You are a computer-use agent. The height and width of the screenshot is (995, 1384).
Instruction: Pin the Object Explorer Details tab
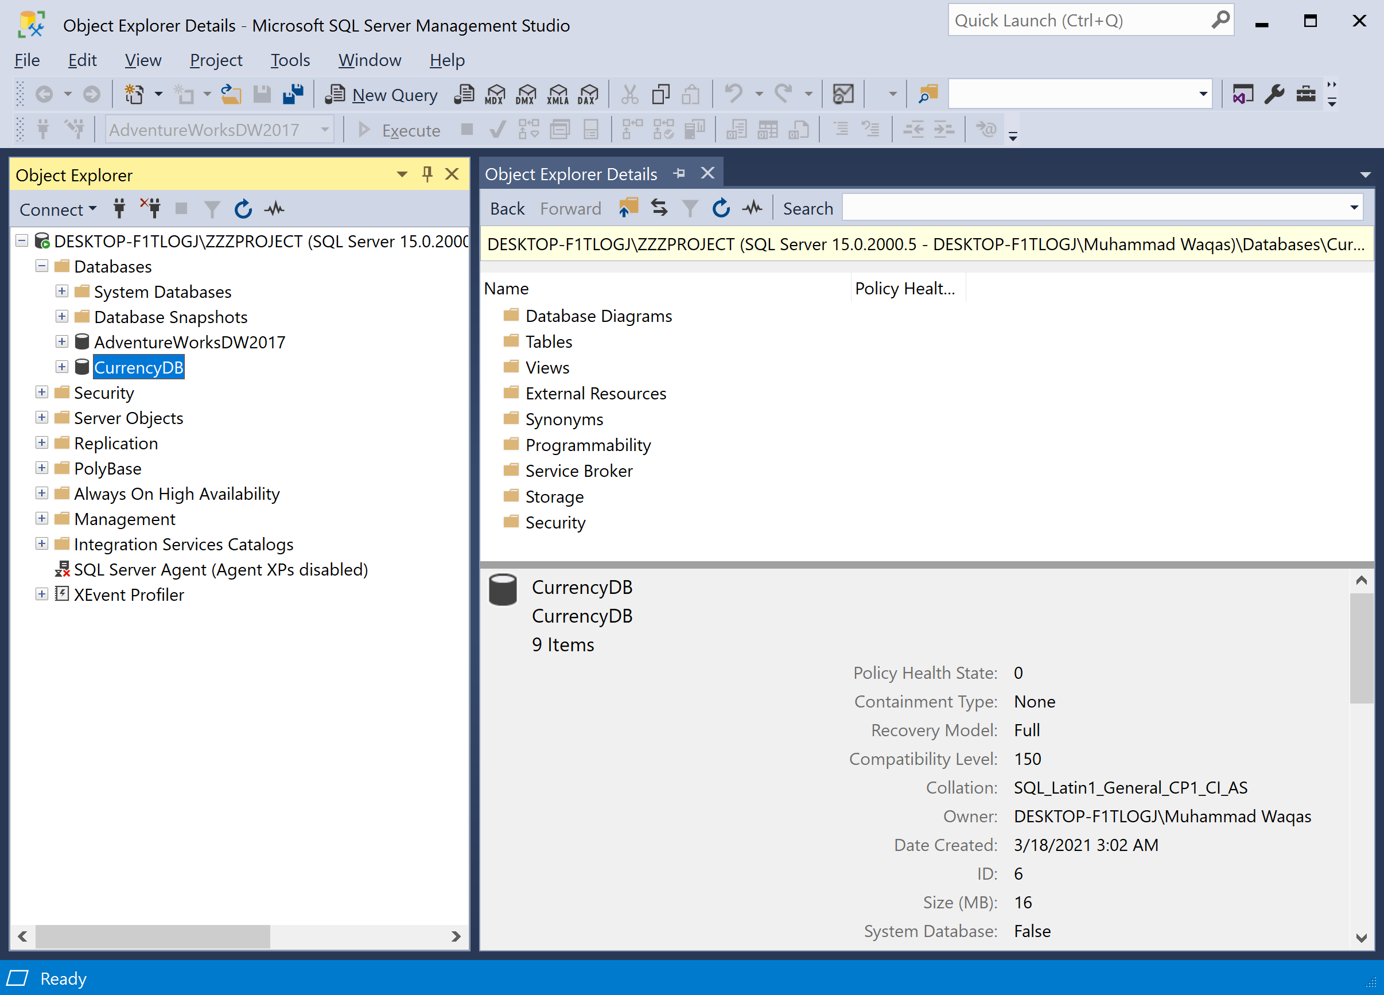(x=679, y=174)
